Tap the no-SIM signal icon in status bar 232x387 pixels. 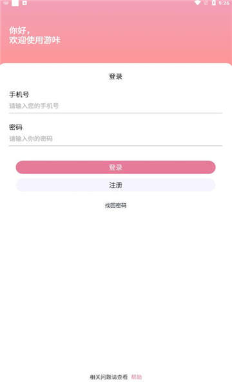206,3
